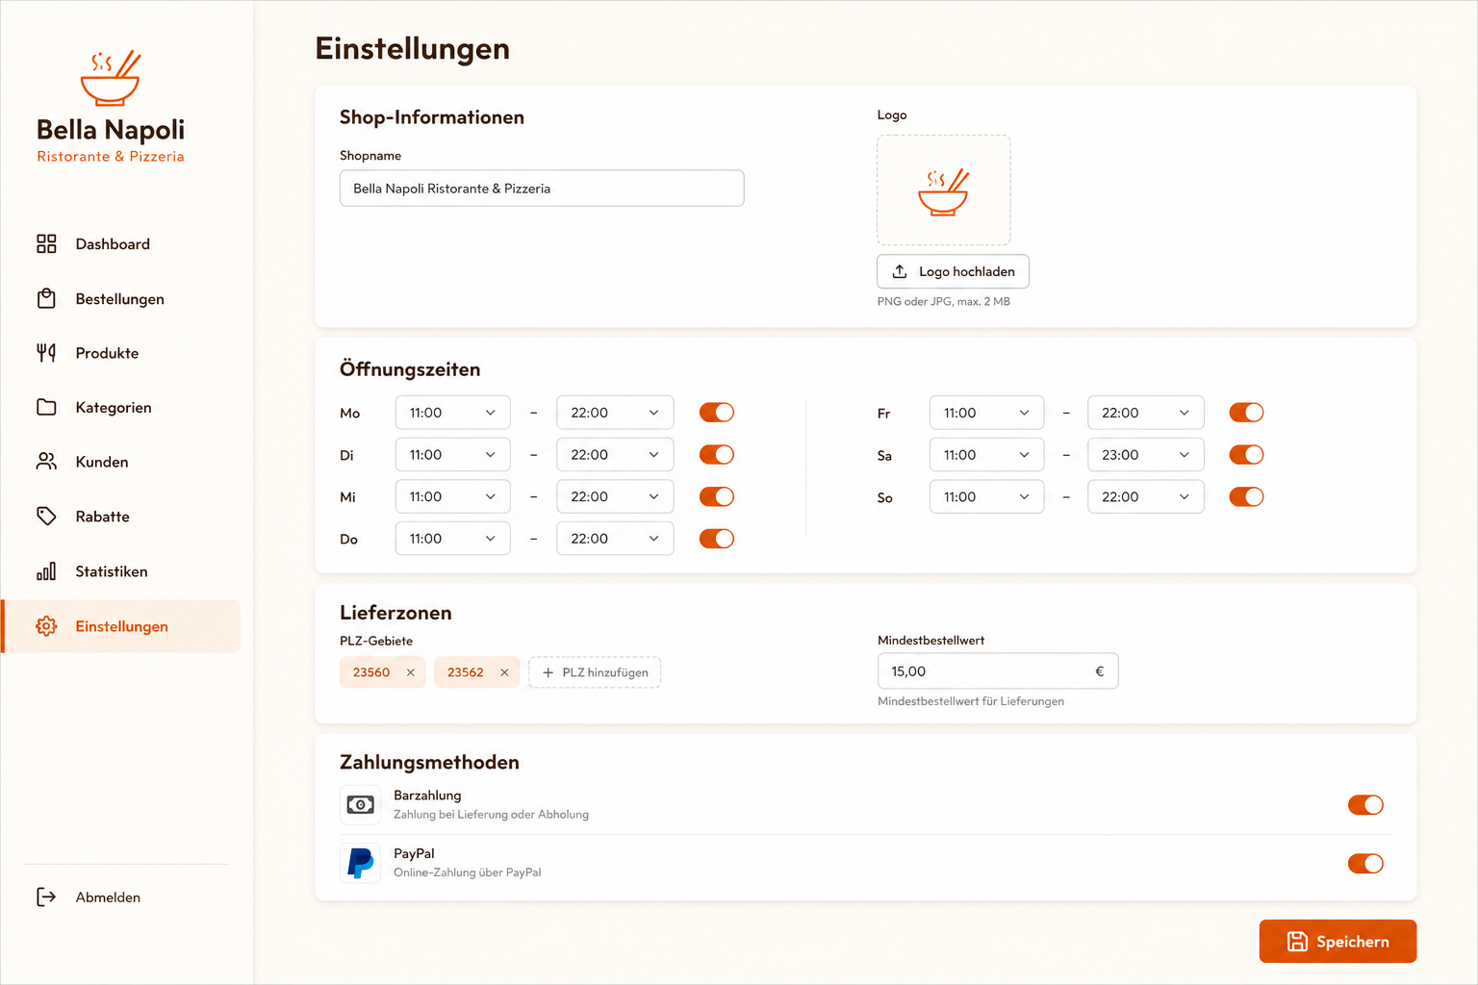Open So closing time dropdown
This screenshot has height=985, width=1478.
point(1145,496)
